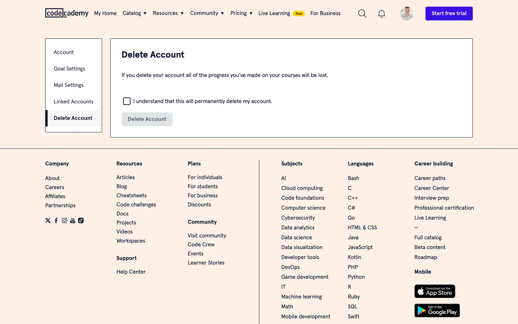Click the TikTok icon in footer
The width and height of the screenshot is (518, 324).
tap(81, 221)
